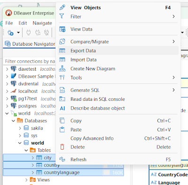
Task: Open the Navigate menu
Action: coord(42,23)
